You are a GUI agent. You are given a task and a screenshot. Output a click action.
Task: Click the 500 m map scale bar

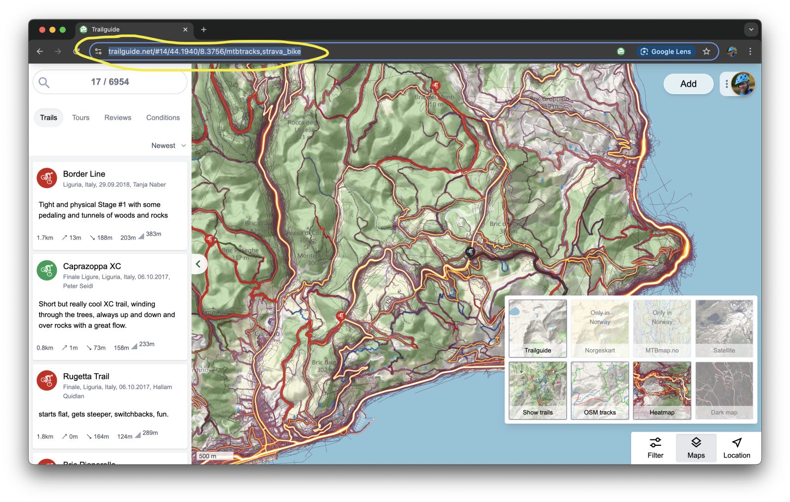[215, 456]
